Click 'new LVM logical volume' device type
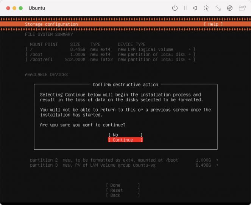The width and height of the screenshot is (251, 205). (x=145, y=49)
